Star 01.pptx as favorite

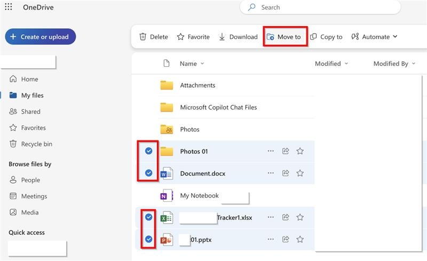[300, 239]
